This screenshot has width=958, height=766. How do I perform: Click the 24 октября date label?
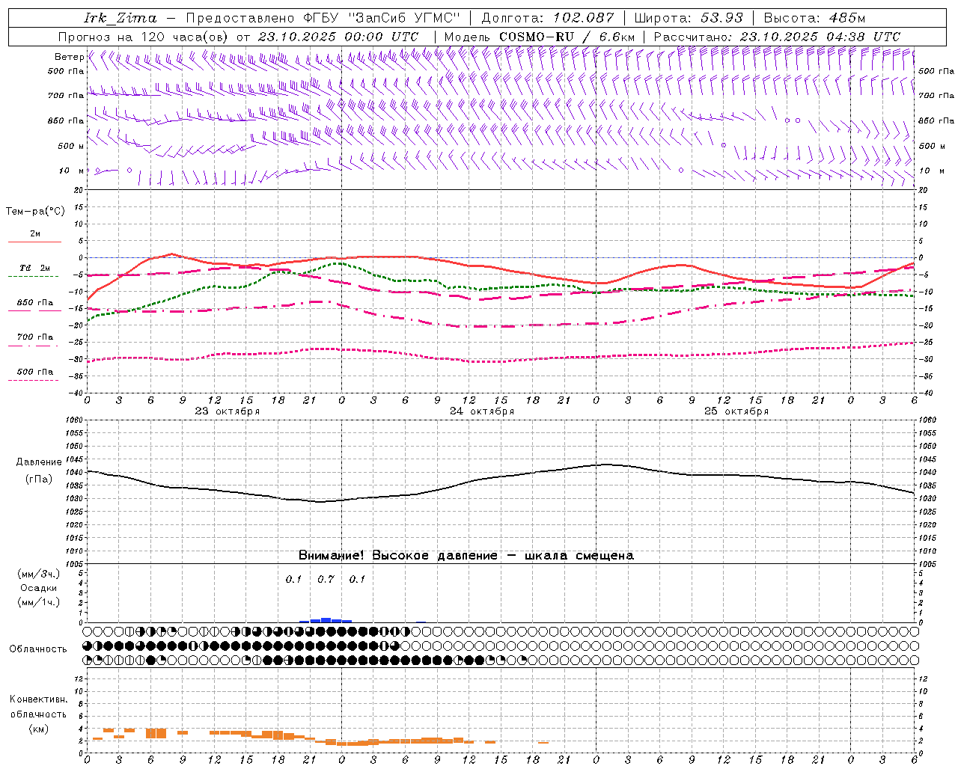tap(481, 411)
